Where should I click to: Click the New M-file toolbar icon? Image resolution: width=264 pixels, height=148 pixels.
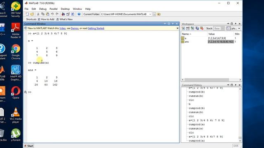click(x=27, y=14)
